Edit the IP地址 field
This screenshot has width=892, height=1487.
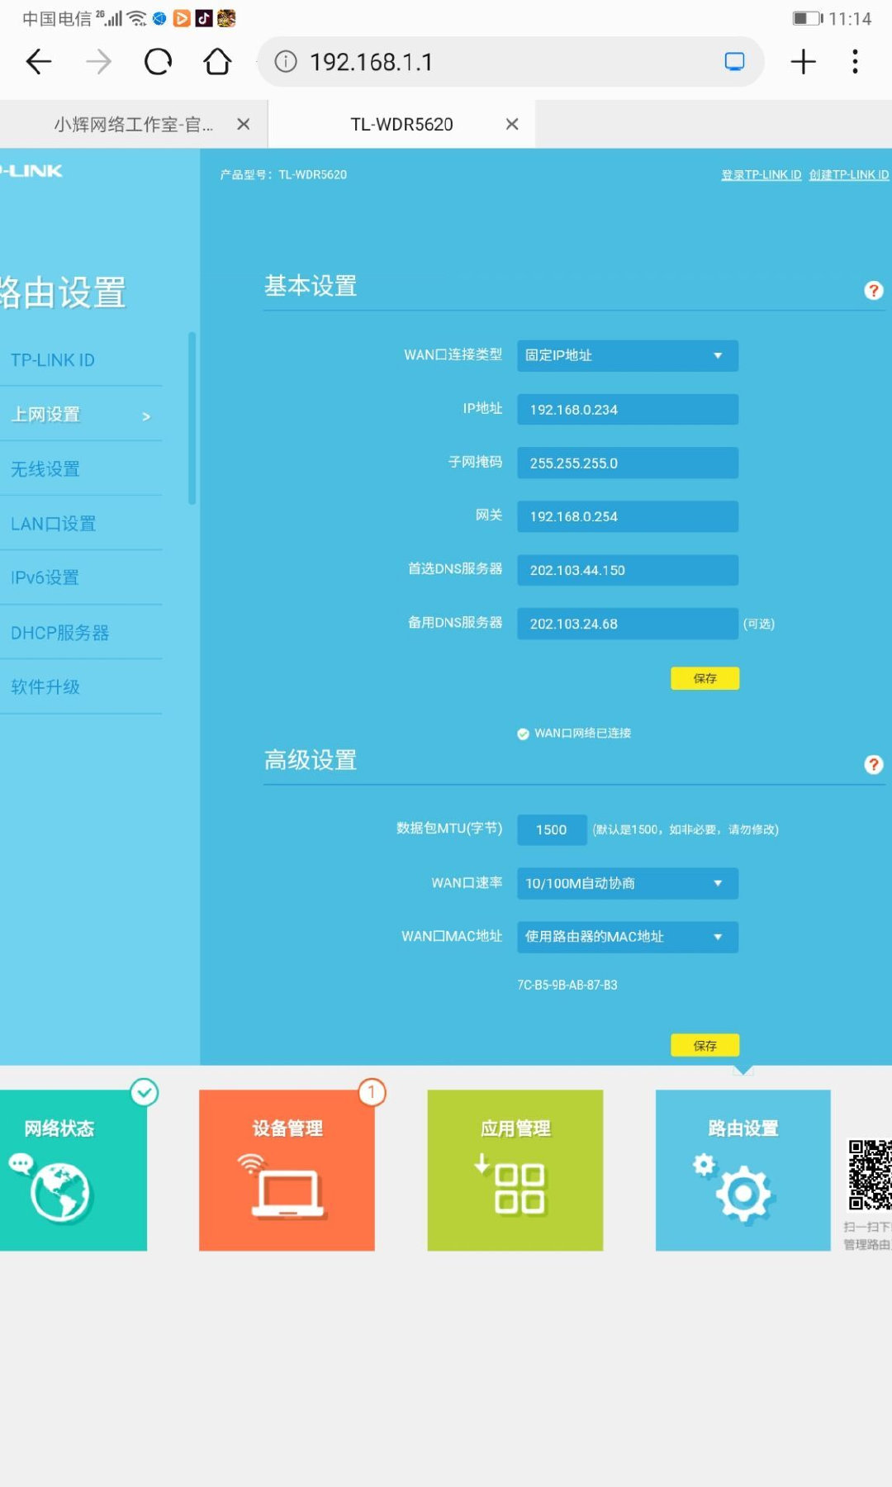tap(628, 409)
